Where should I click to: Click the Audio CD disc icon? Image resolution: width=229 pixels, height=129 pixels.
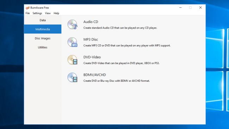pyautogui.click(x=73, y=24)
